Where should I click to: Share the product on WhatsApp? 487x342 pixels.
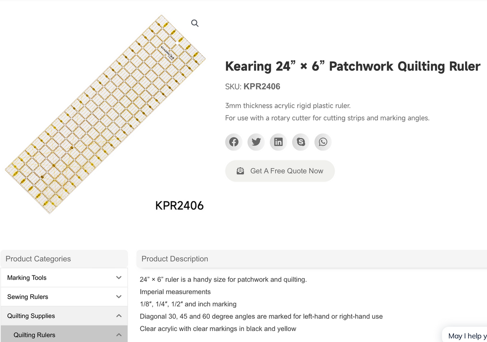323,142
